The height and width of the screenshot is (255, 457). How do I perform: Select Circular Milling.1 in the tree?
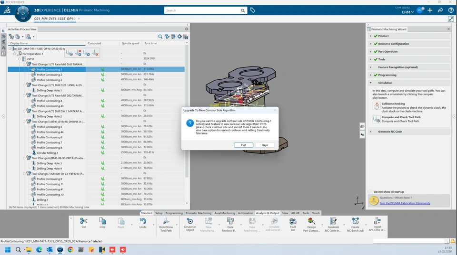pos(47,153)
